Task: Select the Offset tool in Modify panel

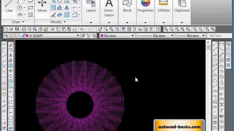Action: (60, 7)
